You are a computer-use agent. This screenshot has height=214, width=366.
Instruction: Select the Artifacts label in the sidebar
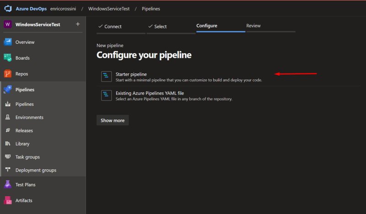pos(24,200)
